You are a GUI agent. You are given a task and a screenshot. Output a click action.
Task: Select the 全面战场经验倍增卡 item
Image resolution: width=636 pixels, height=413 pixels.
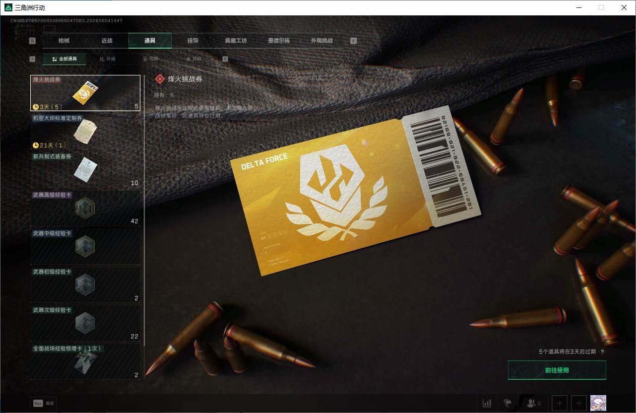85,362
